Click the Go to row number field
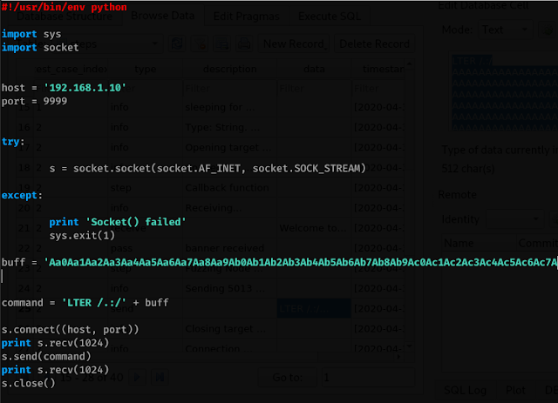 pyautogui.click(x=368, y=377)
